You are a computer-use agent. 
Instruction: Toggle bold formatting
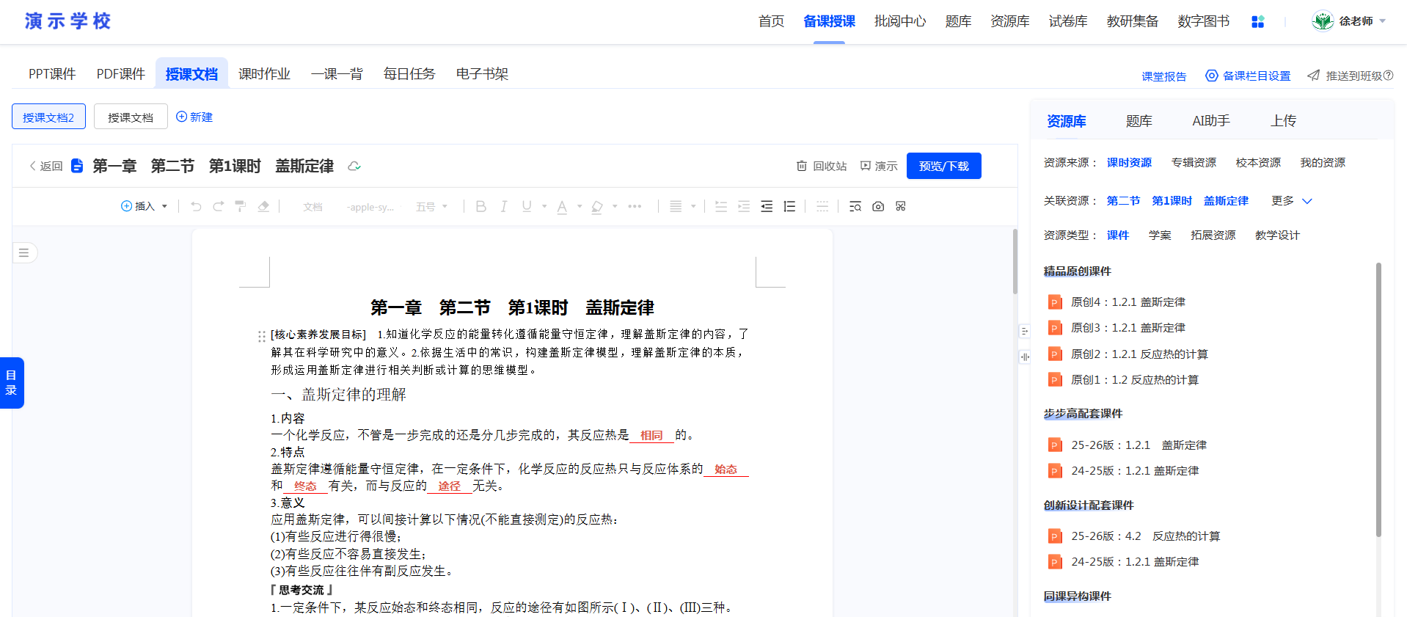pyautogui.click(x=480, y=206)
